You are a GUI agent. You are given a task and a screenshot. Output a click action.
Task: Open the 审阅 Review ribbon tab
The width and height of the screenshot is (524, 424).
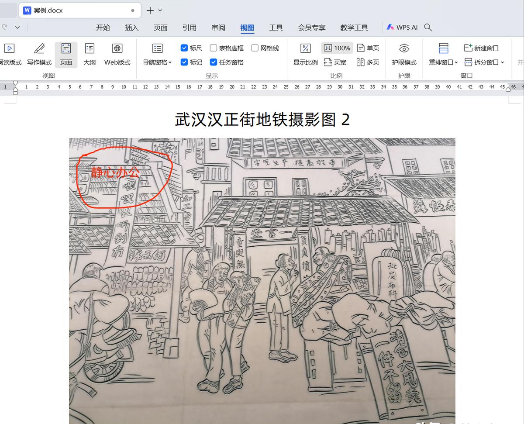pyautogui.click(x=218, y=28)
